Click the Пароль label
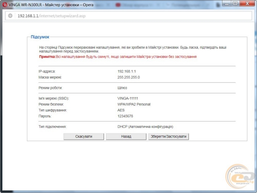This screenshot has height=193, width=257. (x=45, y=116)
